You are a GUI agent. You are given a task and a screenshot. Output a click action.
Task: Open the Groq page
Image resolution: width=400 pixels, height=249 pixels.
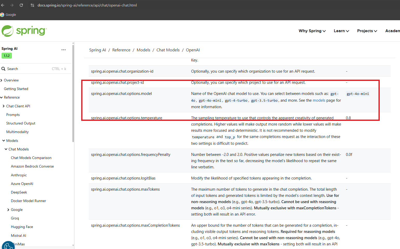(15, 218)
